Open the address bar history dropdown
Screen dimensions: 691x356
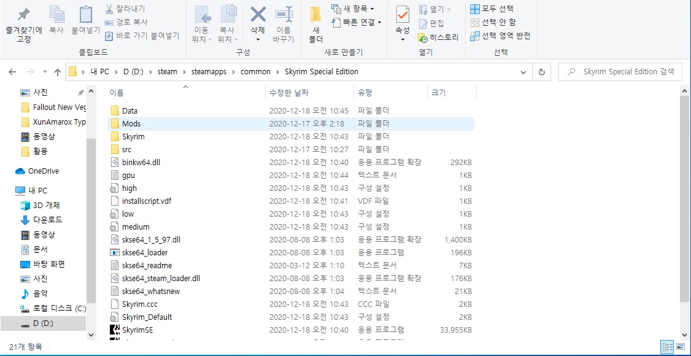tap(523, 72)
